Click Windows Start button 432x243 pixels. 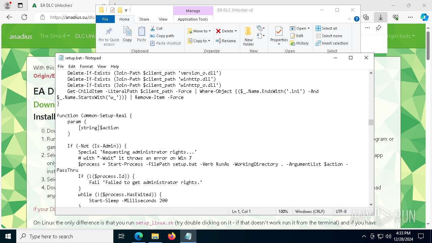pos(8,236)
